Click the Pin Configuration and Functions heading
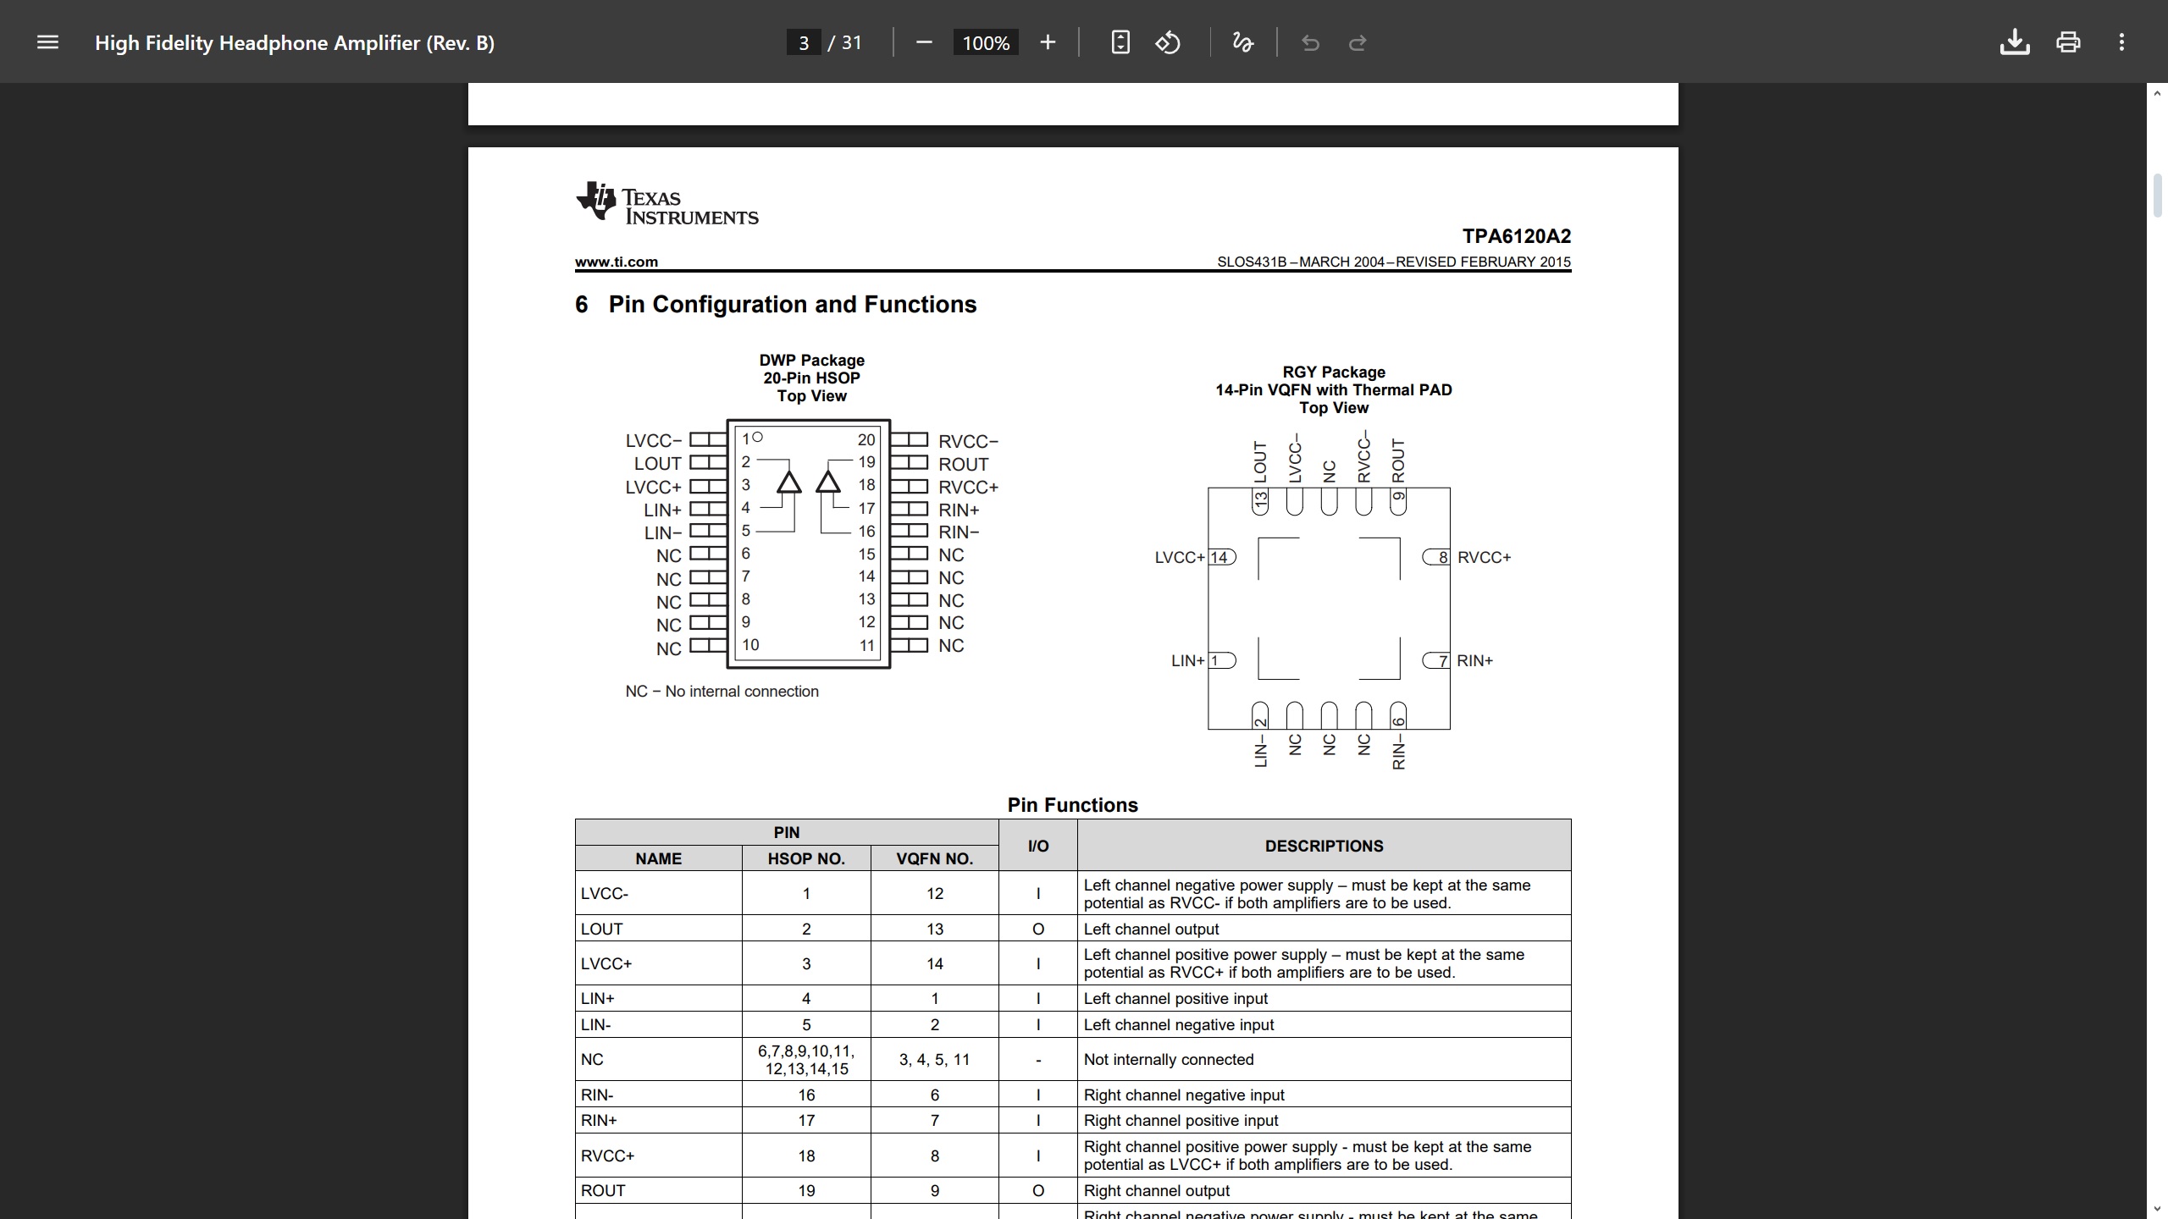 [x=792, y=304]
